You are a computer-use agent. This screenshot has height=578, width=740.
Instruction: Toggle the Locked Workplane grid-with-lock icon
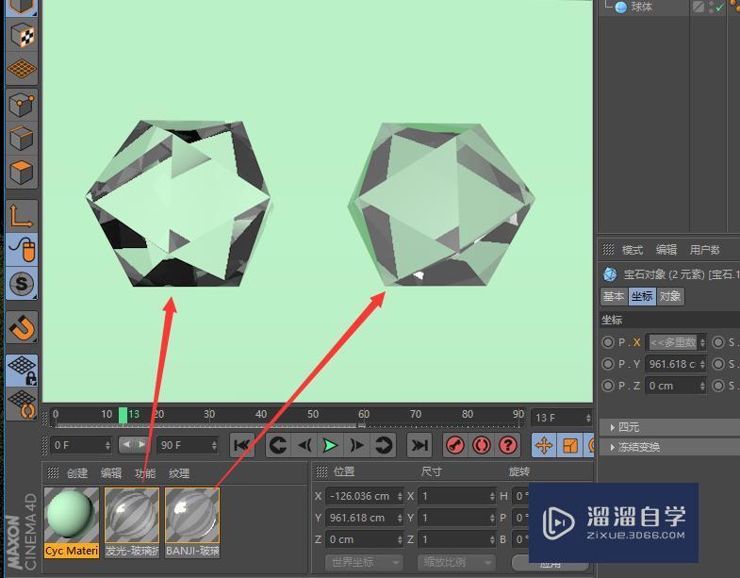tap(22, 371)
